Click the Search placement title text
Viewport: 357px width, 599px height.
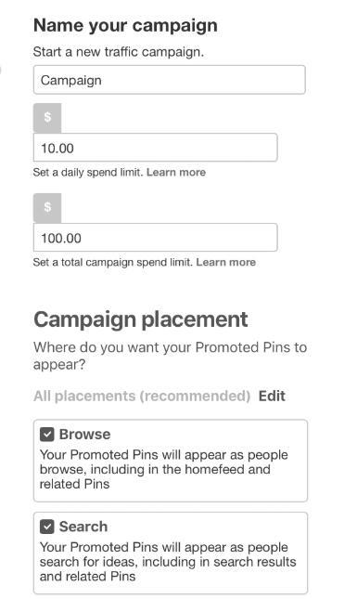tap(83, 527)
